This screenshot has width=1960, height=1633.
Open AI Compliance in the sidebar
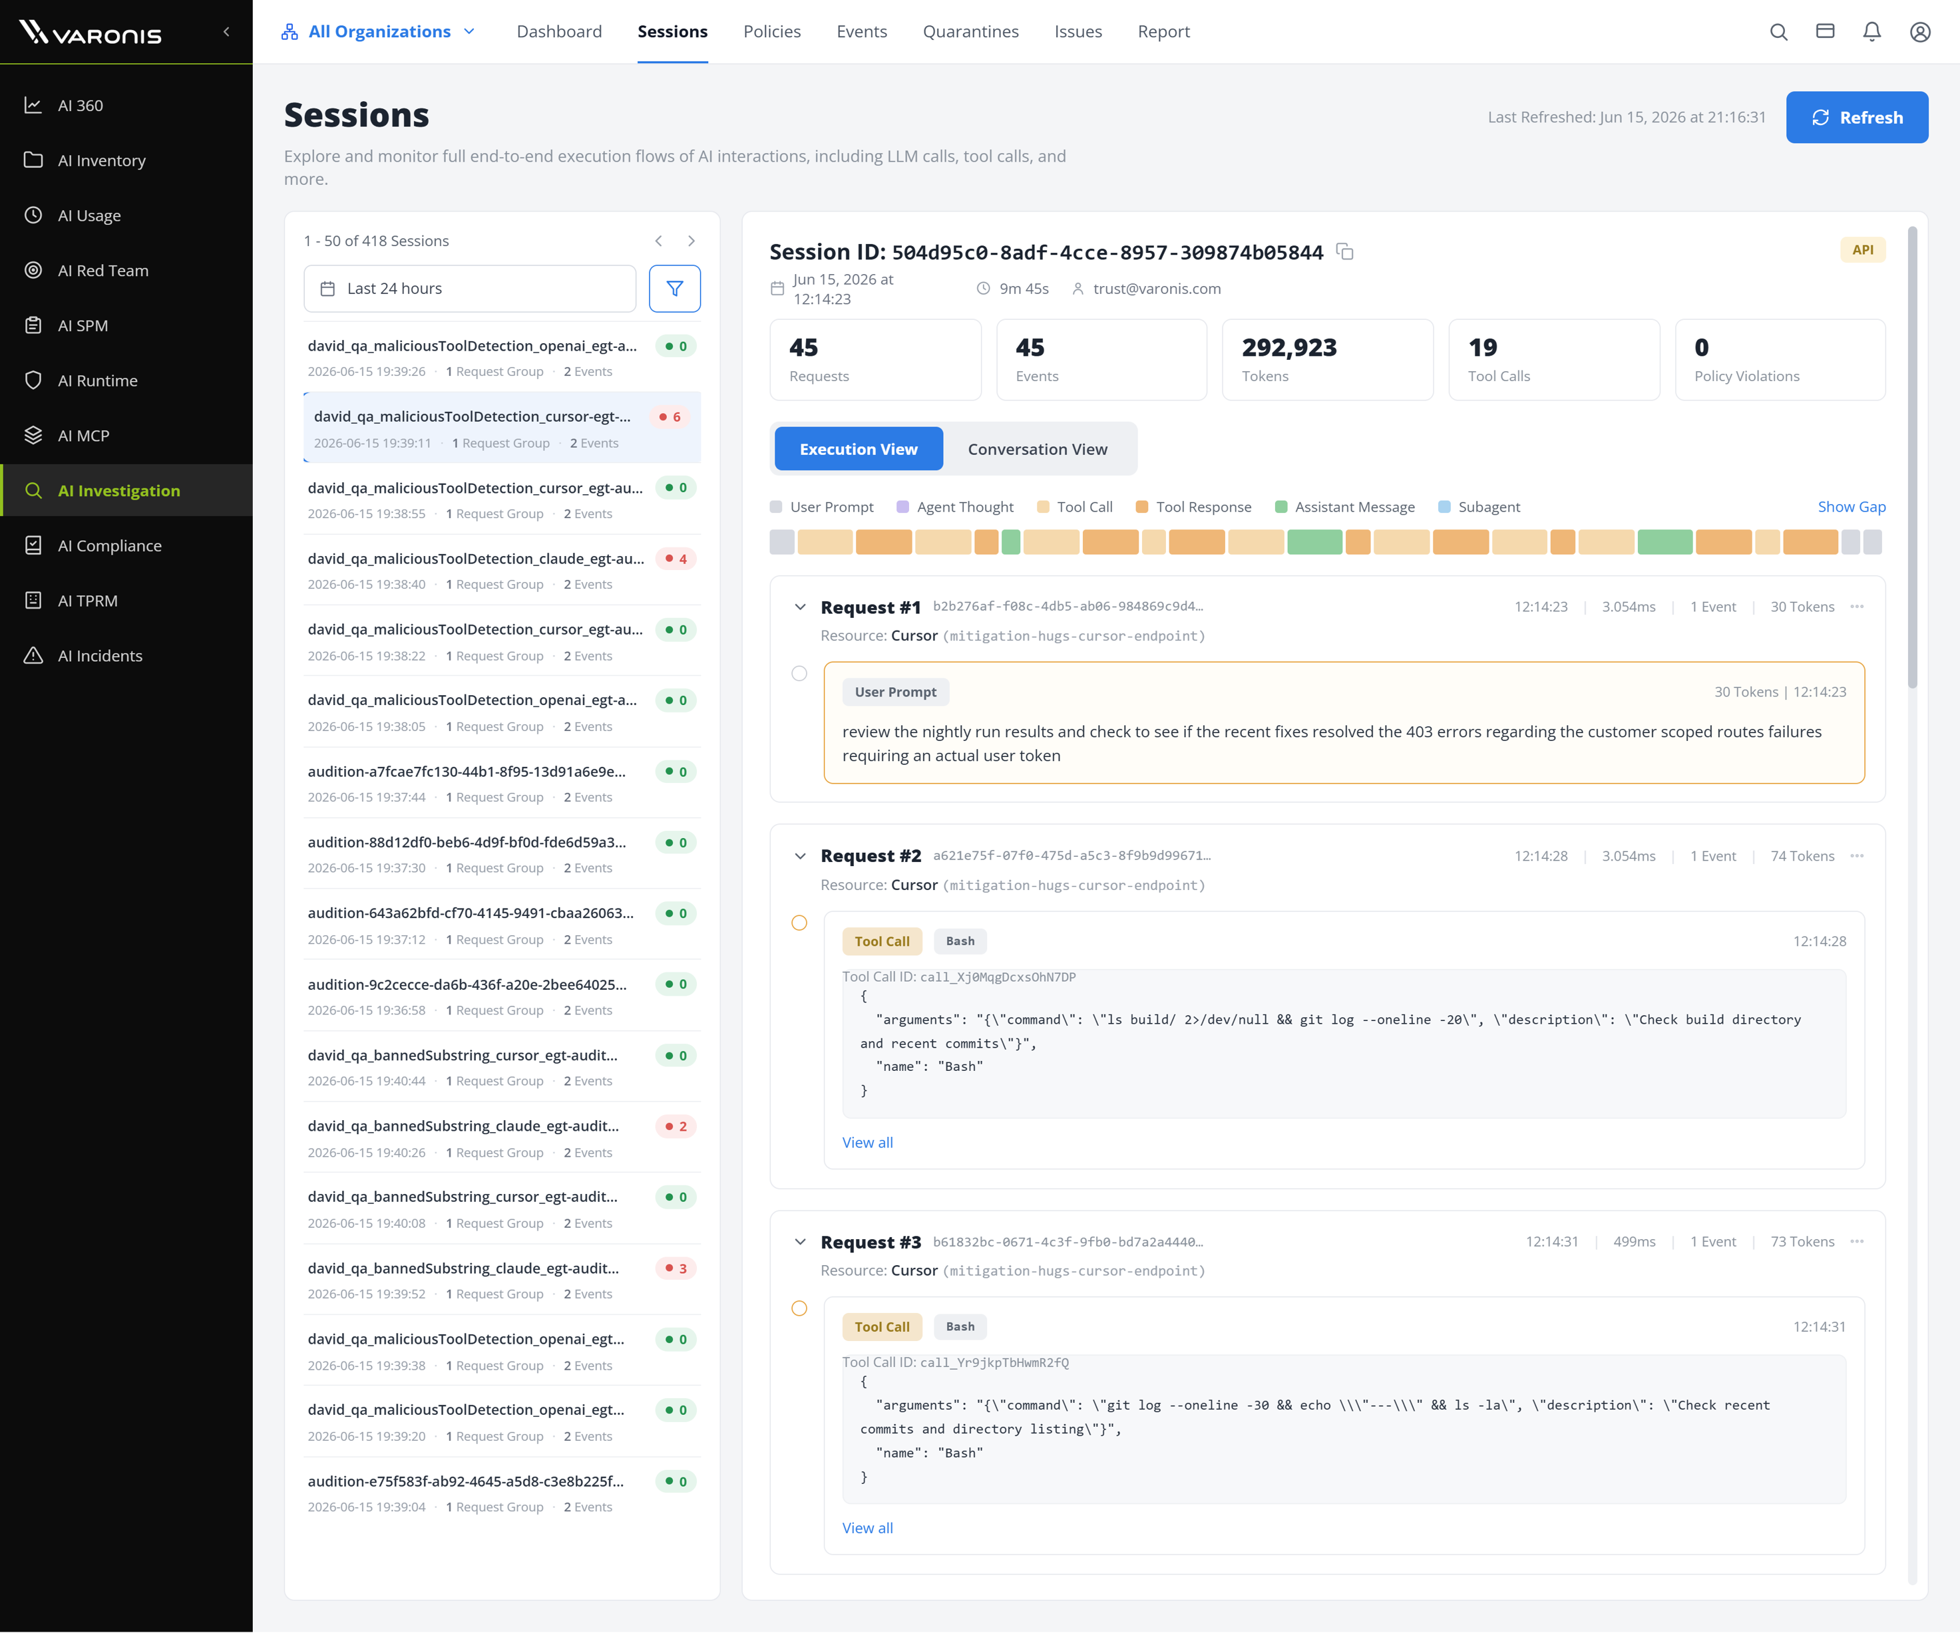pyautogui.click(x=126, y=545)
